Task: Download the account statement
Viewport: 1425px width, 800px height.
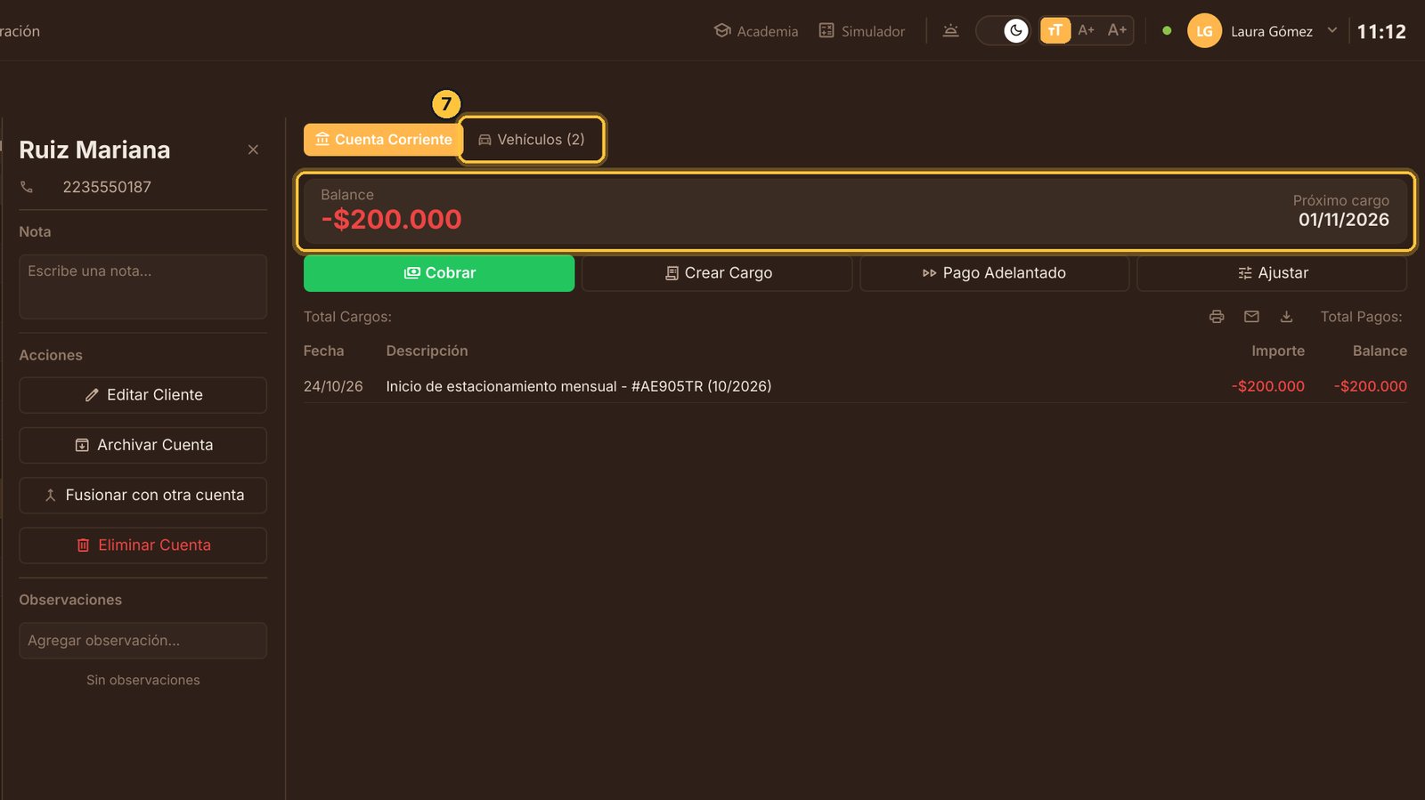Action: point(1286,317)
